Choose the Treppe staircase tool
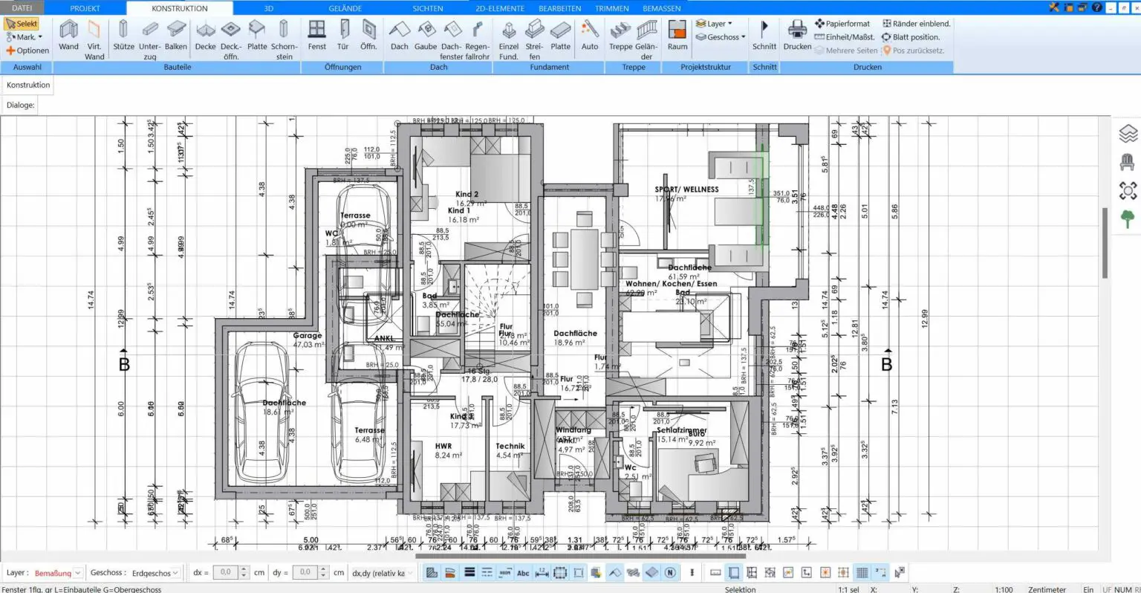The image size is (1141, 593). pyautogui.click(x=620, y=36)
